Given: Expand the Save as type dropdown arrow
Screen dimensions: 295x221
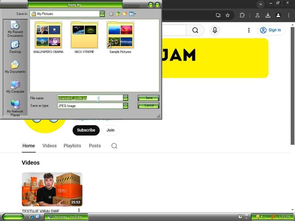Looking at the screenshot, I should pyautogui.click(x=126, y=106).
